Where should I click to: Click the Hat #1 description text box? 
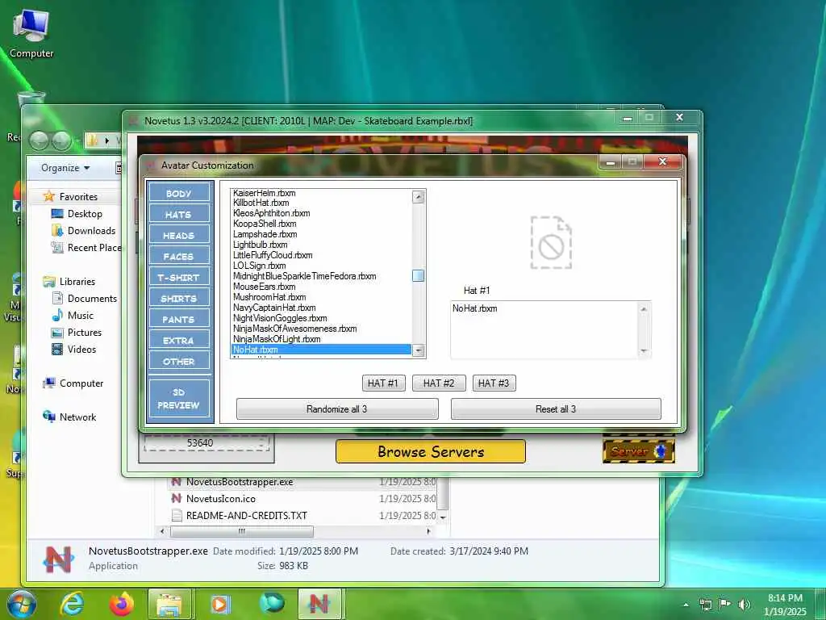click(551, 330)
